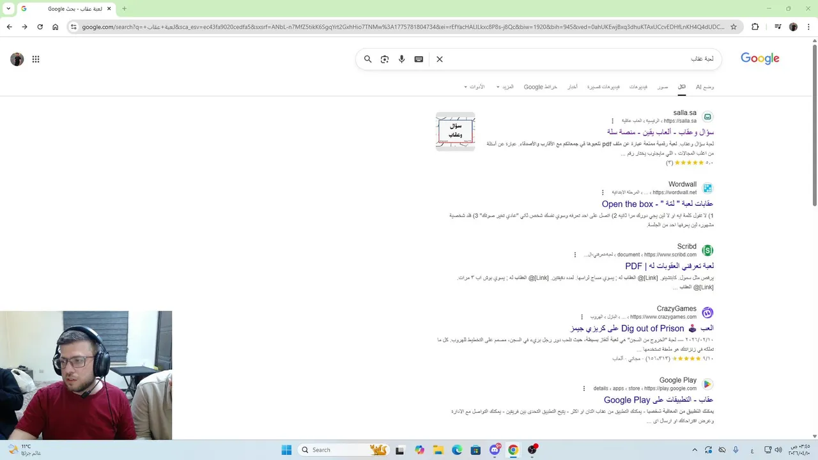Viewport: 818px width, 460px height.
Task: Open the weather widget showing 11°C
Action: [24, 450]
